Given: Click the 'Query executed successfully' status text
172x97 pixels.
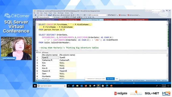Looking at the screenshot, I should click(x=44, y=81).
